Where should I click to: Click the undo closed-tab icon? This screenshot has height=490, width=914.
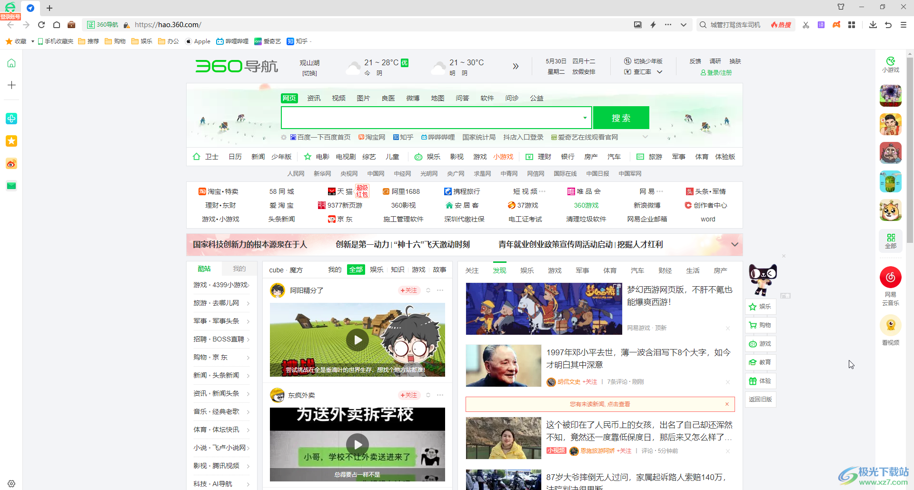pyautogui.click(x=888, y=25)
